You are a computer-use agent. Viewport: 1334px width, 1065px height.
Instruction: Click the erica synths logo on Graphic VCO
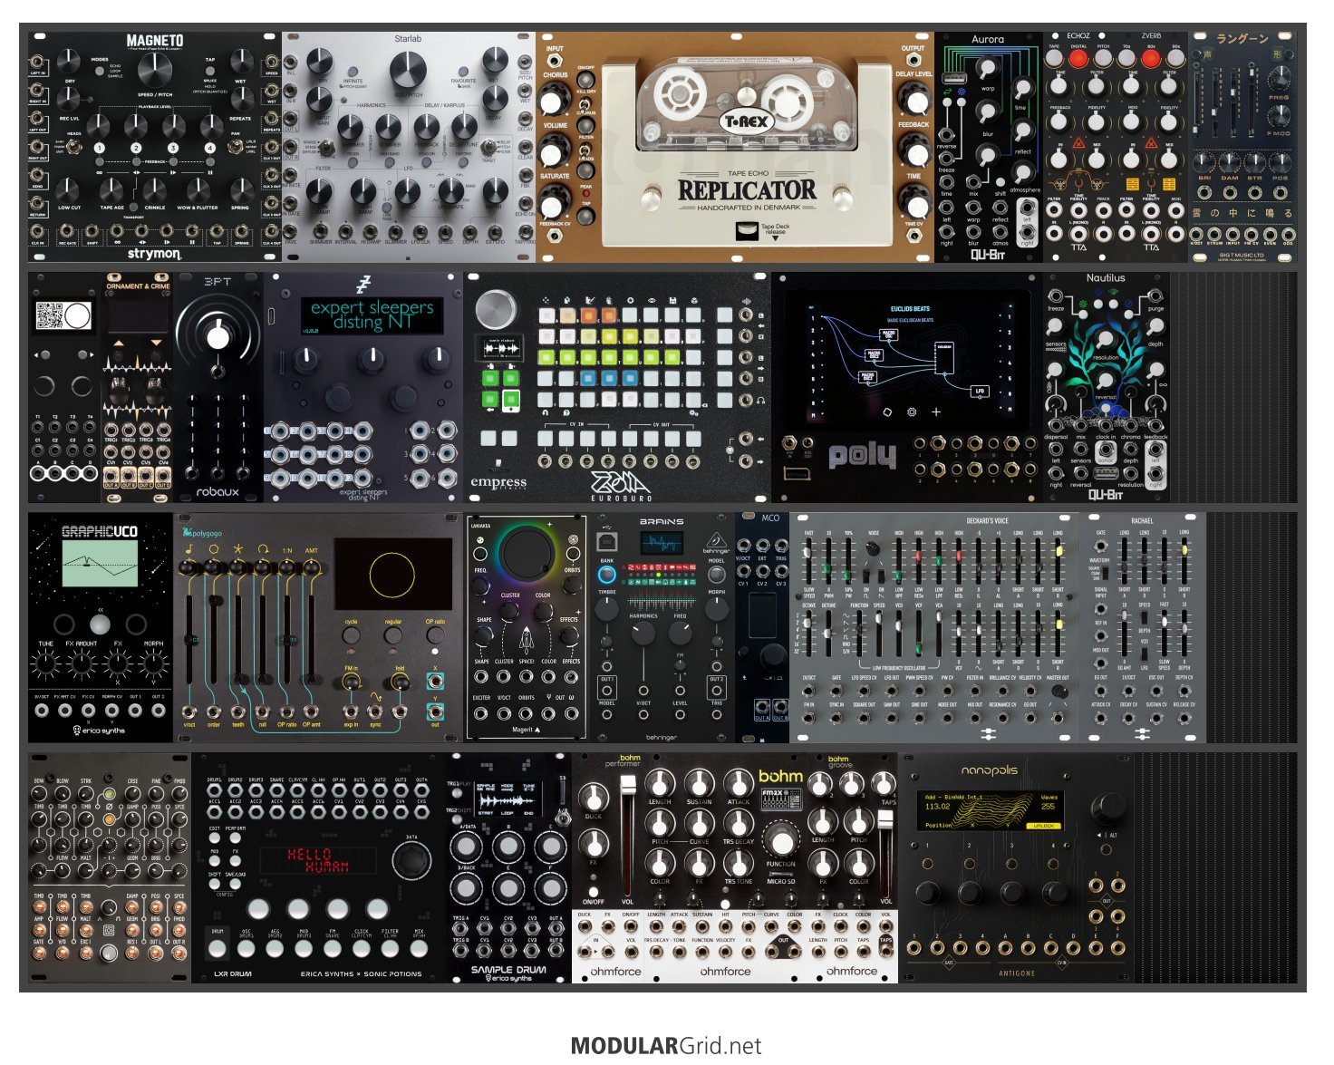pyautogui.click(x=100, y=731)
